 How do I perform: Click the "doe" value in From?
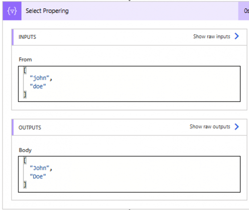[x=38, y=86]
